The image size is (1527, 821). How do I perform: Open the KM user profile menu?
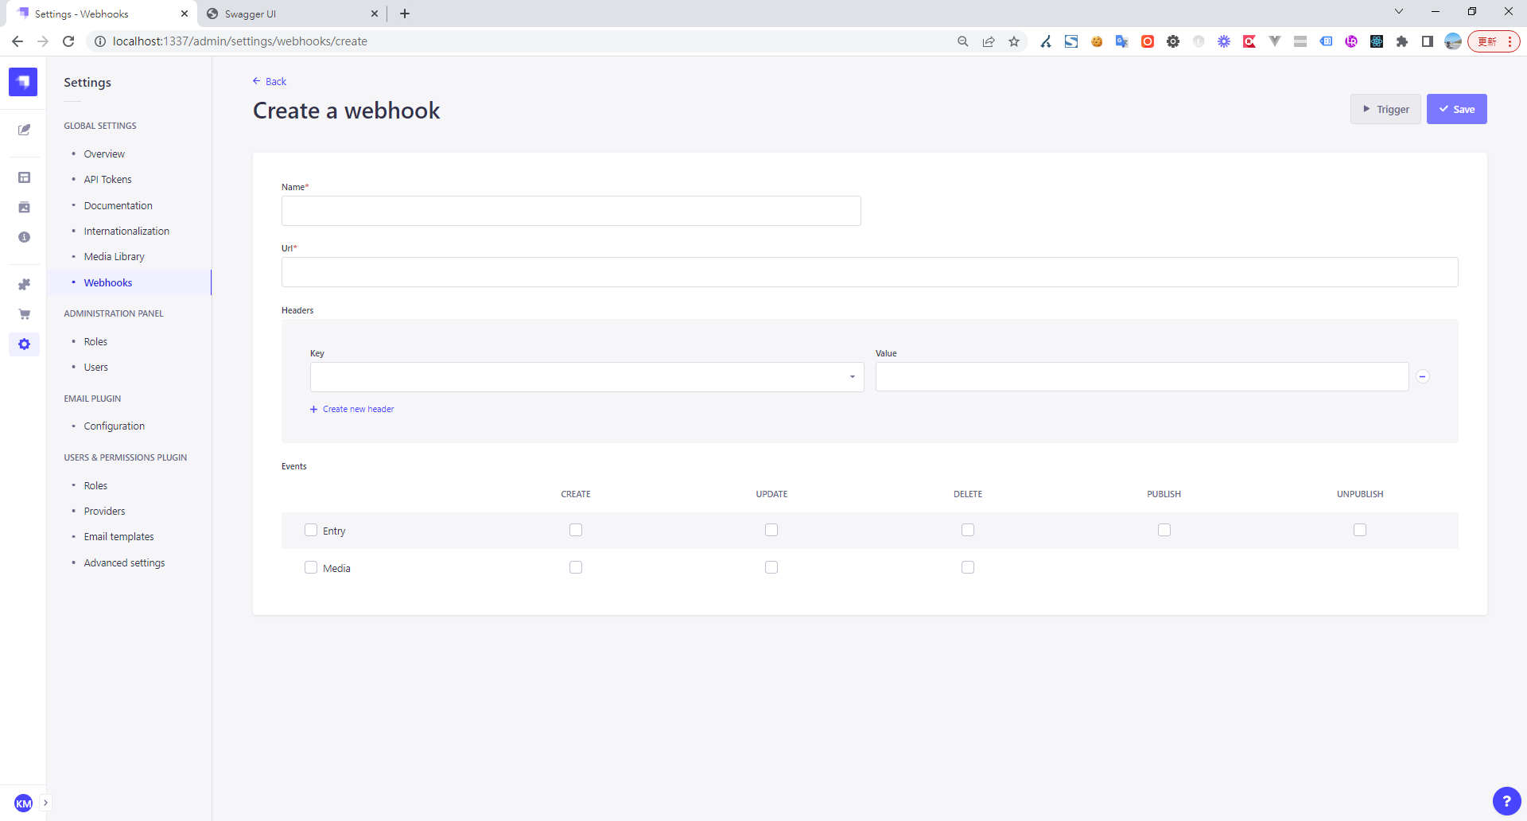tap(23, 803)
